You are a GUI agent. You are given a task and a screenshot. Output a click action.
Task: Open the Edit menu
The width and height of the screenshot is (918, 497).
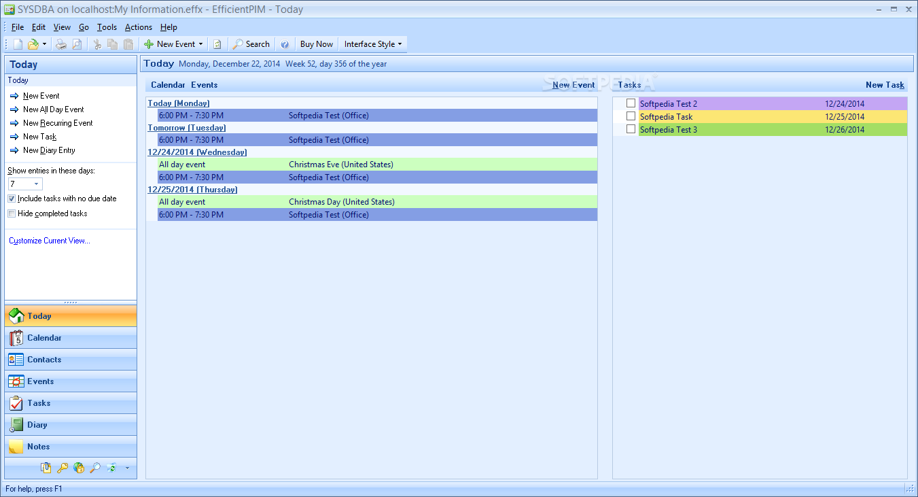coord(39,27)
